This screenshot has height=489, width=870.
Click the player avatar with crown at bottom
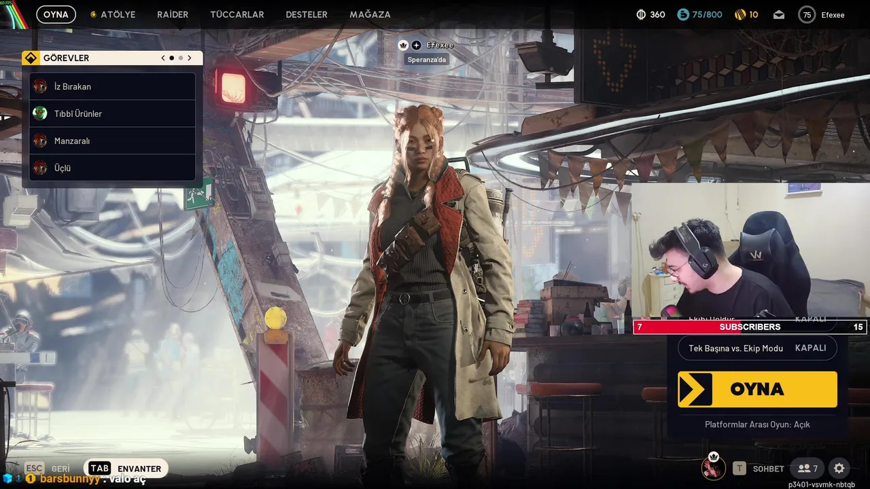tap(714, 467)
